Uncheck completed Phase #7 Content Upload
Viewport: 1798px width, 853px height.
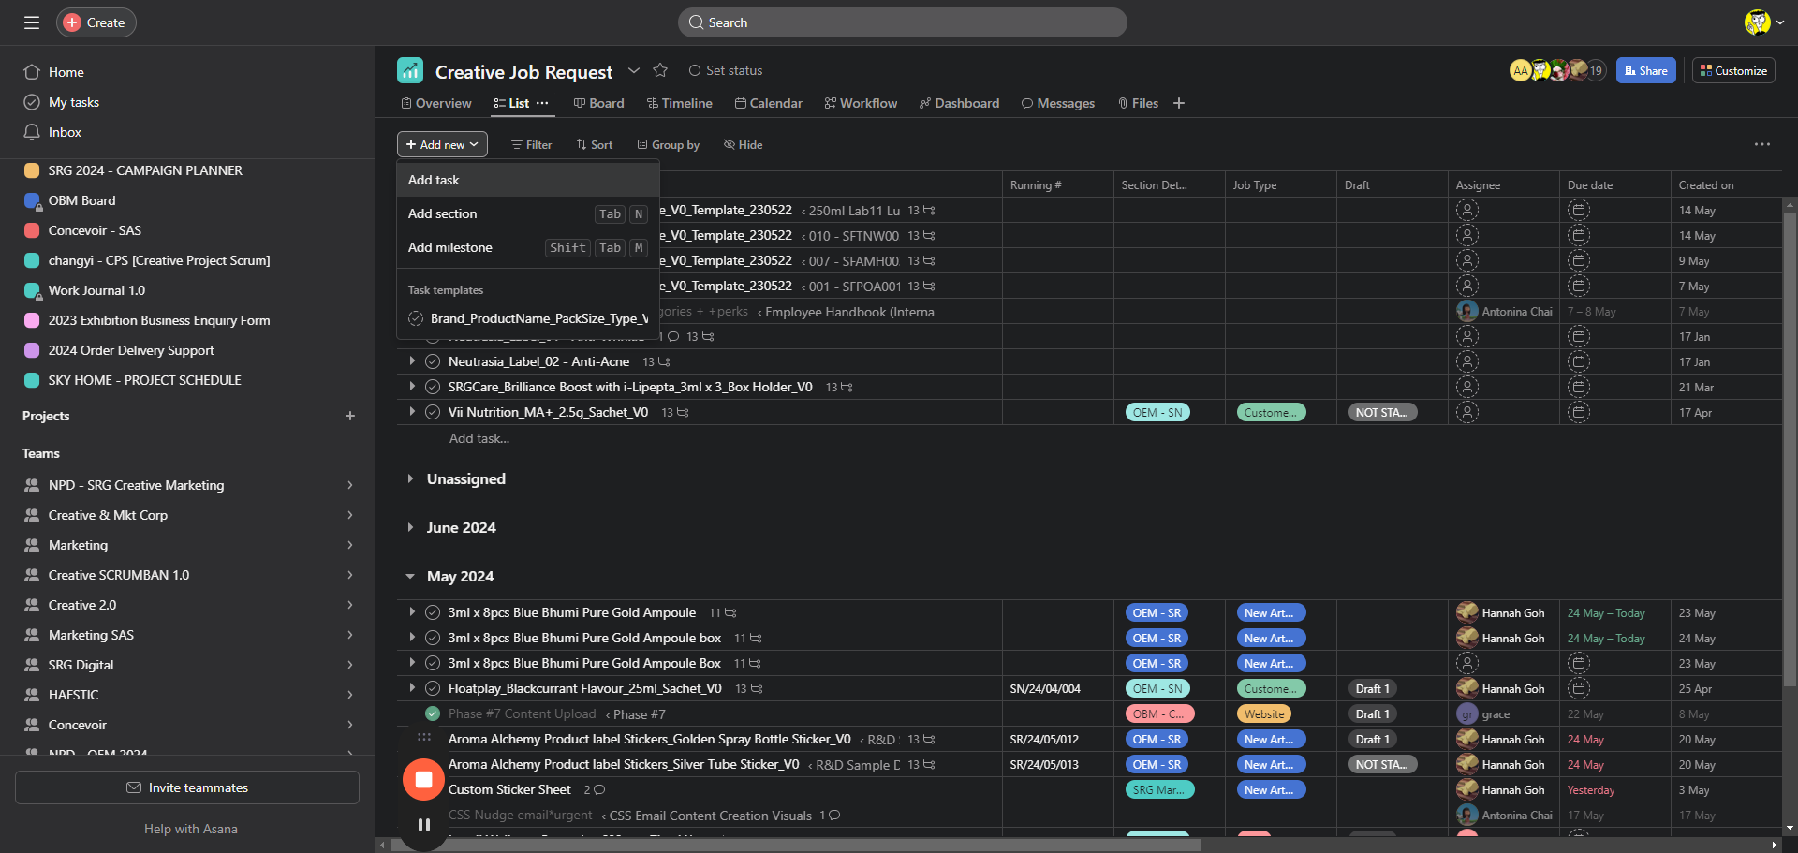coord(433,713)
